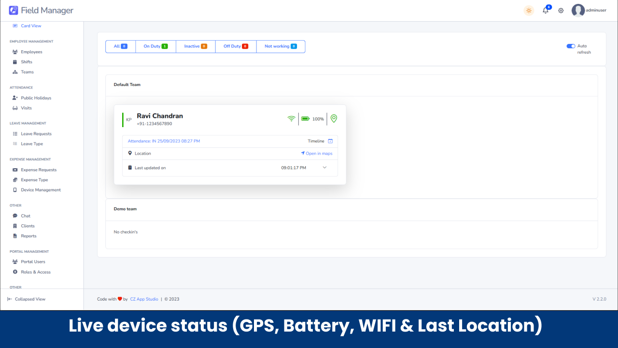Viewport: 618px width, 348px height.
Task: Open Device Management from the sidebar
Action: [x=41, y=189]
